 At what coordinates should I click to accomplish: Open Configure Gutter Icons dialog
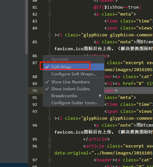pos(74,103)
